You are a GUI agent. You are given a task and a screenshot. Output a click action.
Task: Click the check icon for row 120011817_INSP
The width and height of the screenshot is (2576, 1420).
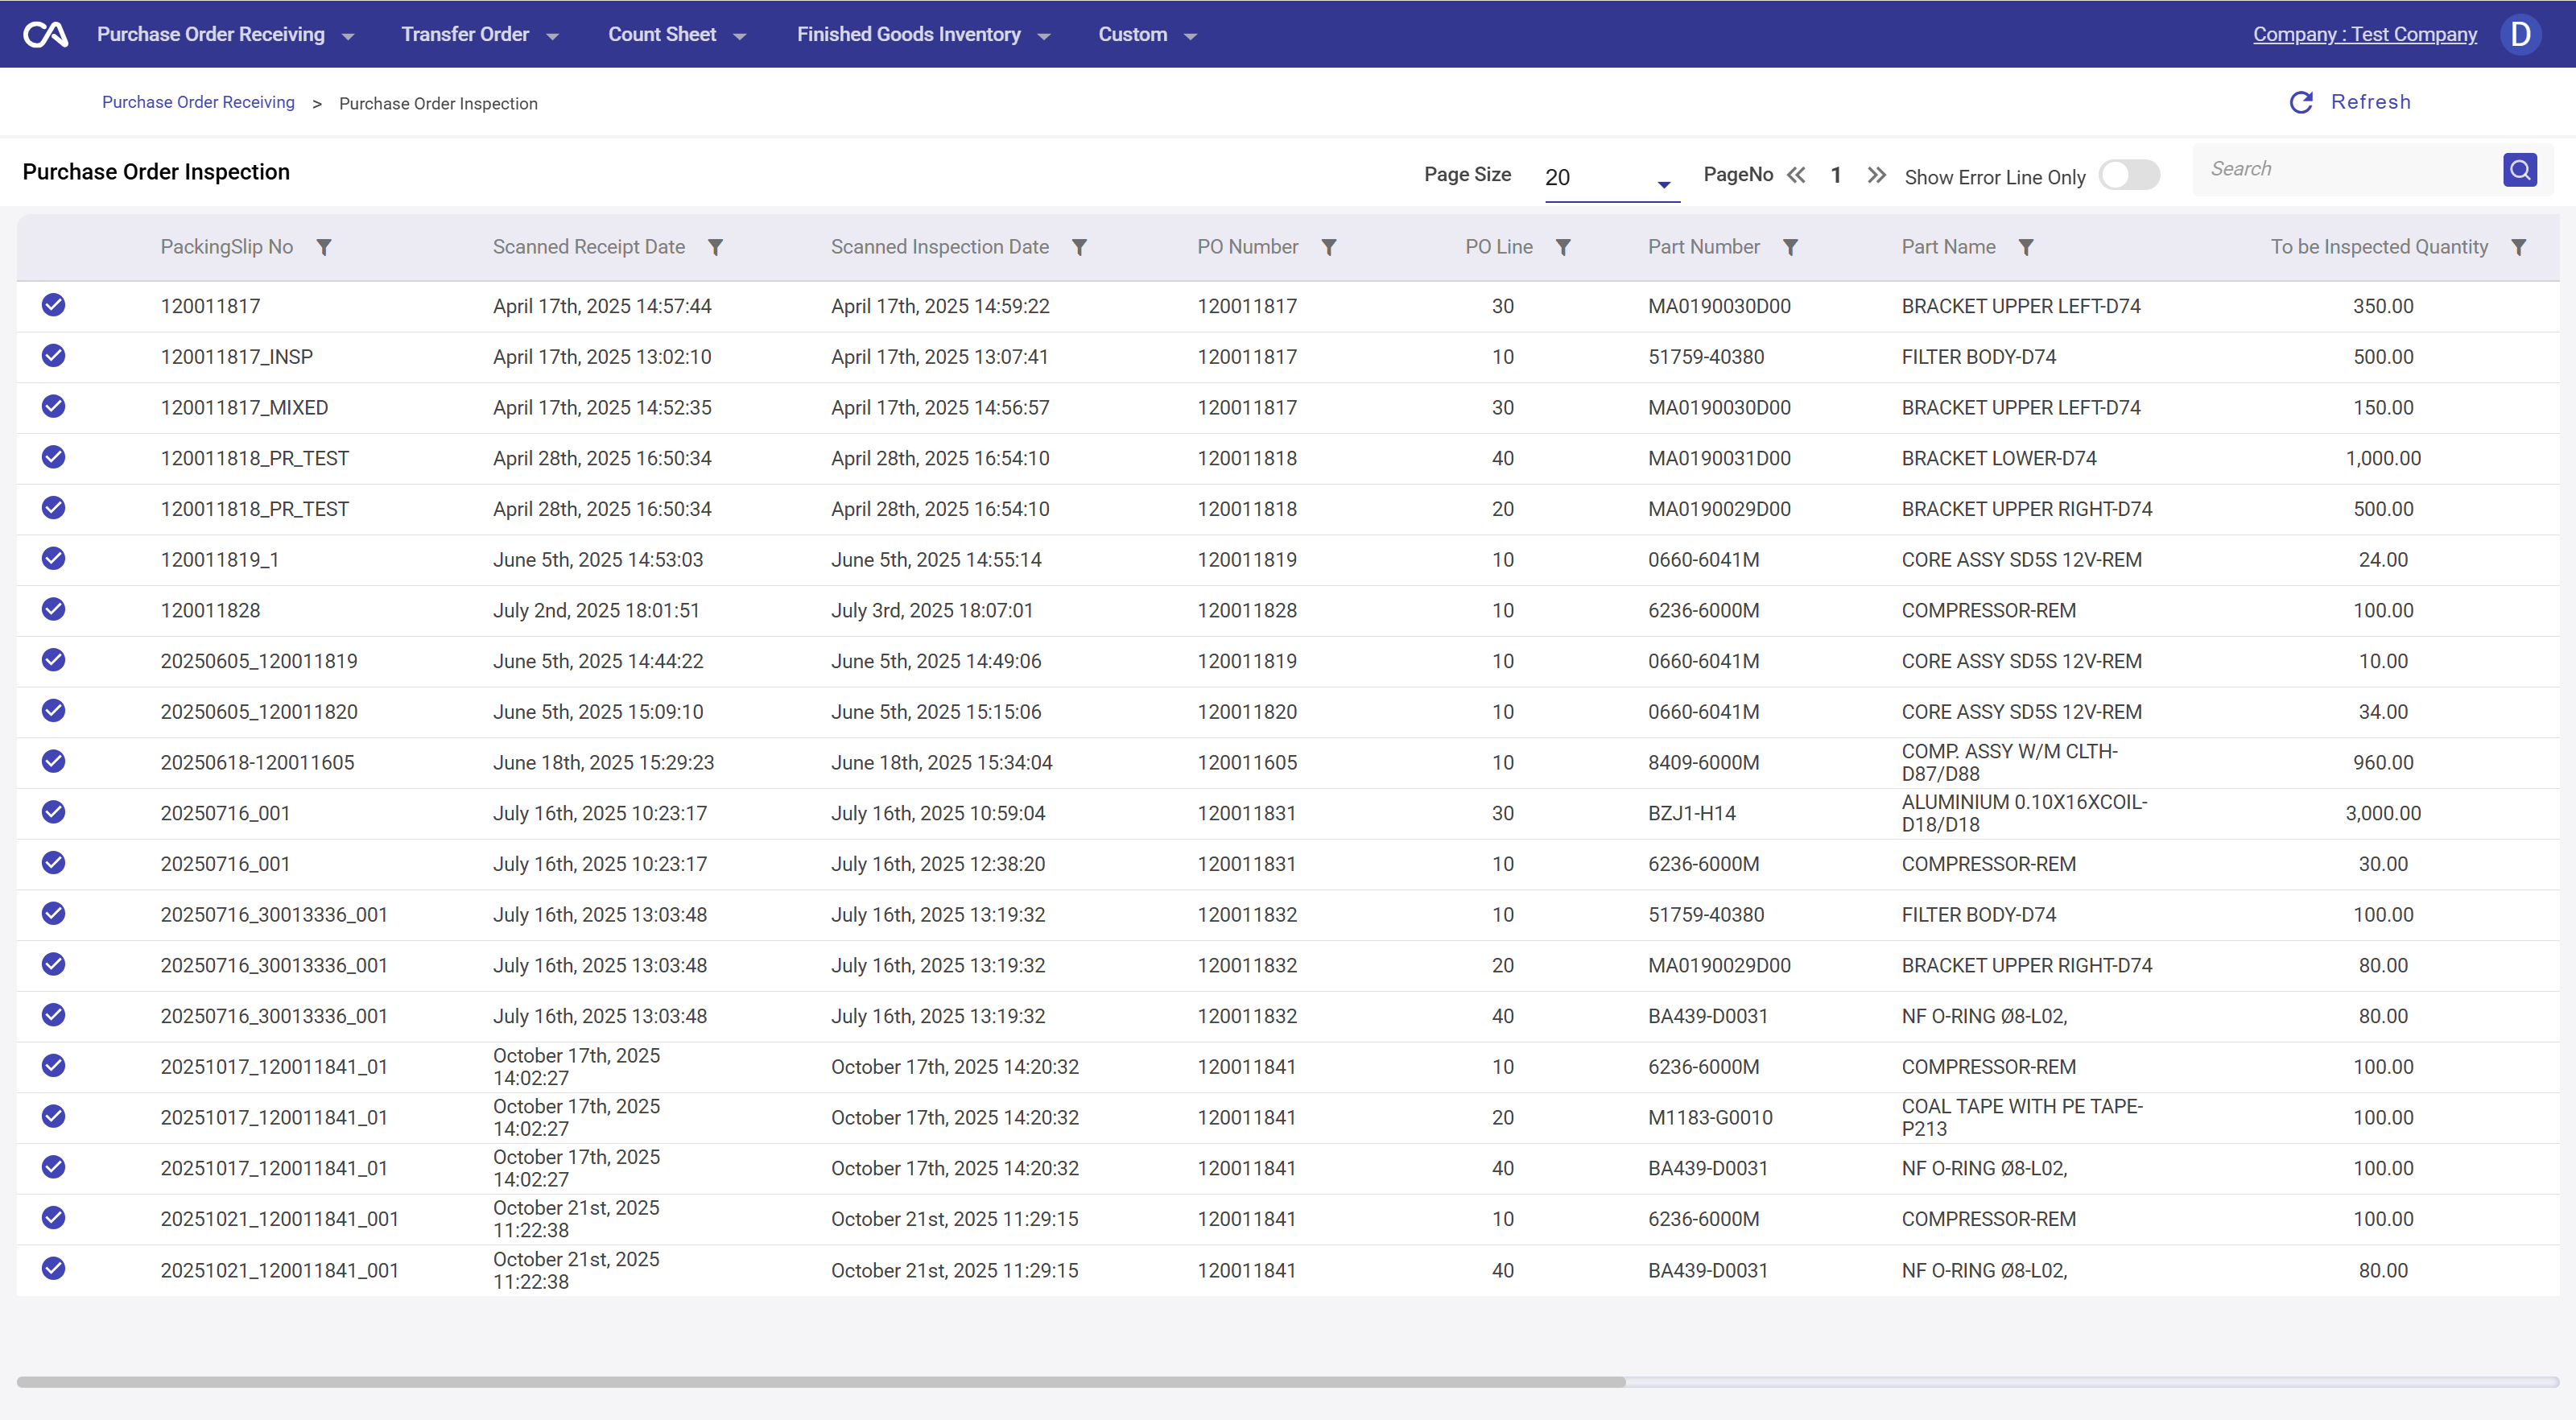(54, 356)
